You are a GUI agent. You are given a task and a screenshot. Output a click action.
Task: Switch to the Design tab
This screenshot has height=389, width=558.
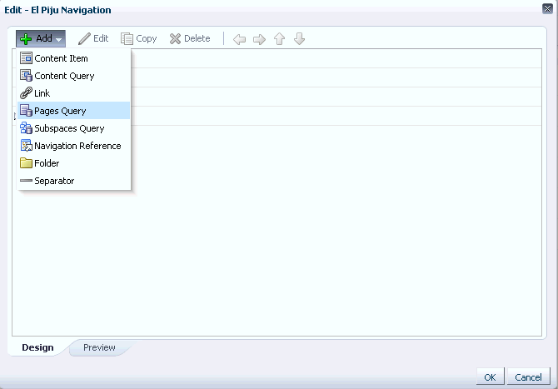[x=37, y=347]
